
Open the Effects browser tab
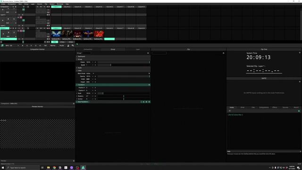(275, 107)
